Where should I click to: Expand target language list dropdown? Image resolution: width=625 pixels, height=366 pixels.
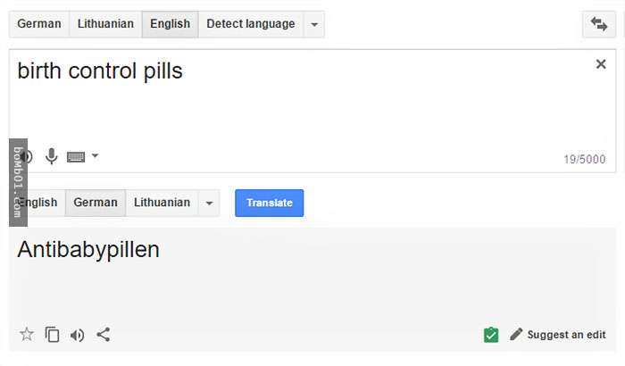(x=209, y=204)
